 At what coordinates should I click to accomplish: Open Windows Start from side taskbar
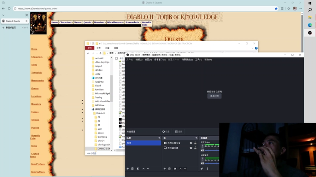310,3
